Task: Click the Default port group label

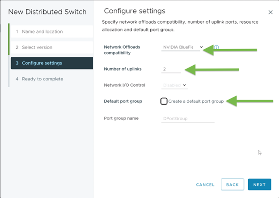Action: [123, 101]
